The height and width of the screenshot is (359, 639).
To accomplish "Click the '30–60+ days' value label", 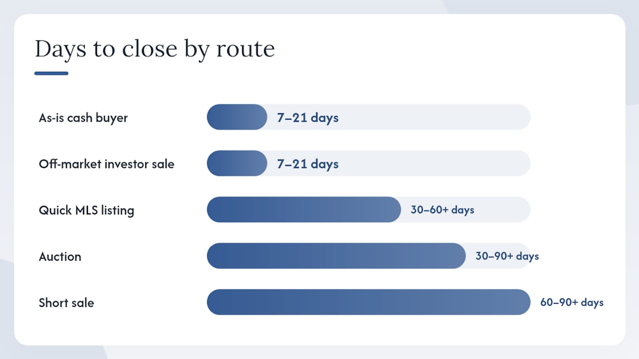I will tap(442, 210).
